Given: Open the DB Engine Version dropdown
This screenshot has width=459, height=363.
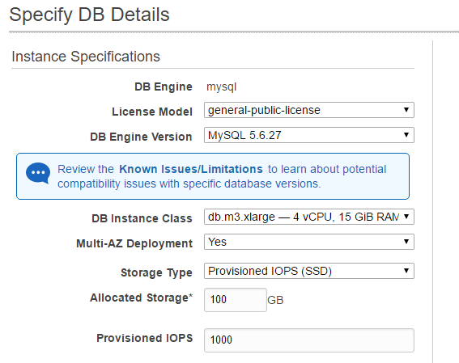Looking at the screenshot, I should point(308,135).
